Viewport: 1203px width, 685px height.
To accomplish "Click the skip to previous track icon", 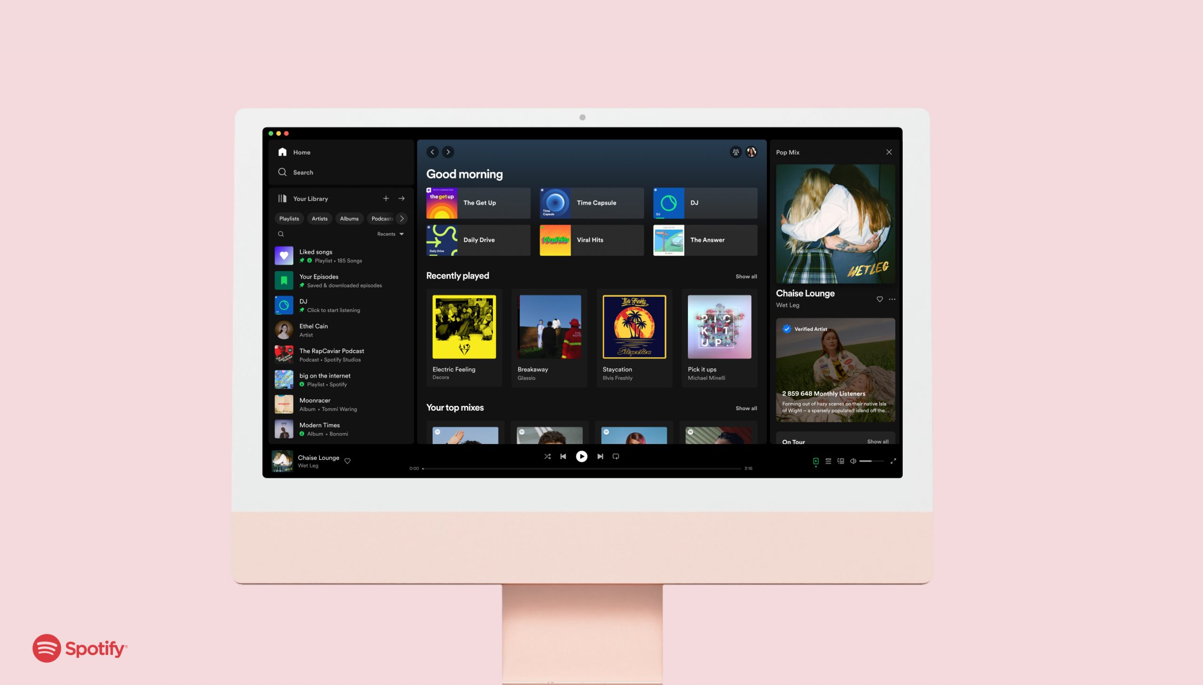I will click(x=562, y=456).
